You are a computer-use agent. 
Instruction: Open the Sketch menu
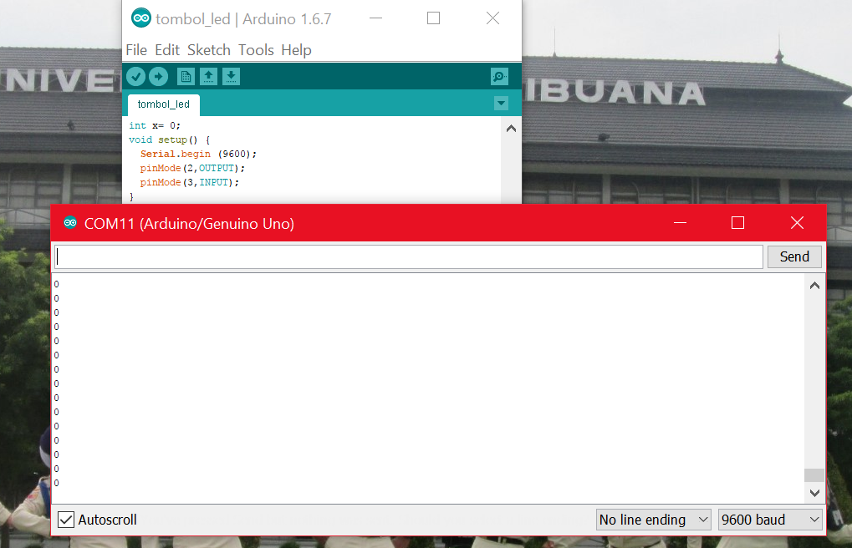tap(209, 50)
